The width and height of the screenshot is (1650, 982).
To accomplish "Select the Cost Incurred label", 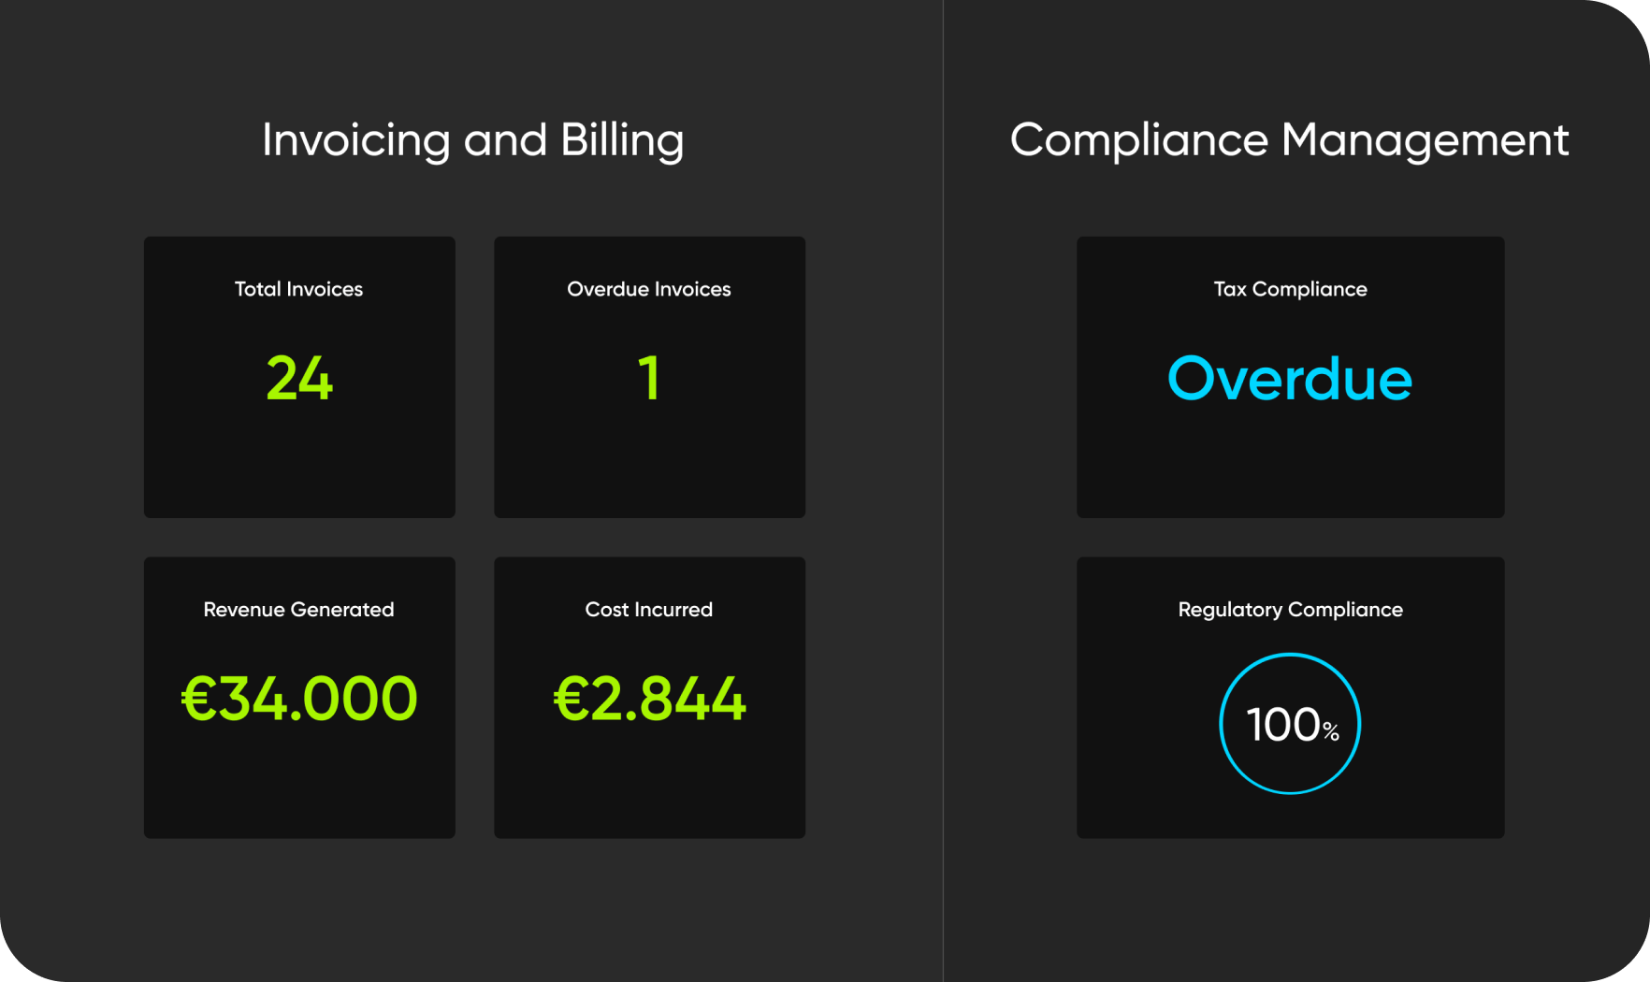I will point(648,610).
